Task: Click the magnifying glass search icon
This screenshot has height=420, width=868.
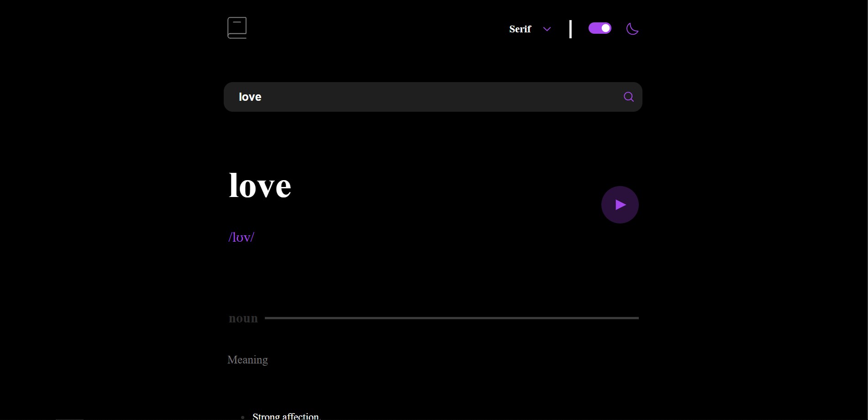Action: [628, 97]
